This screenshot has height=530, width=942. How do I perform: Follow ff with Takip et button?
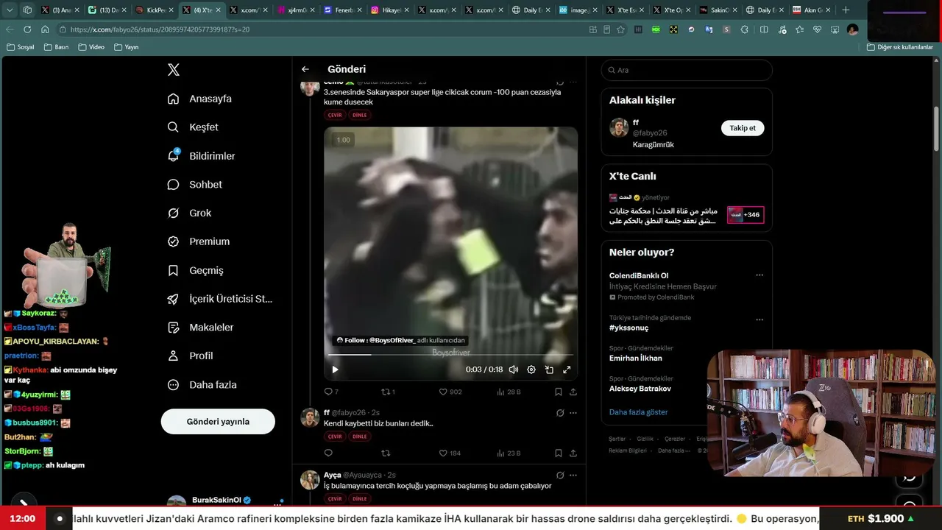[743, 128]
